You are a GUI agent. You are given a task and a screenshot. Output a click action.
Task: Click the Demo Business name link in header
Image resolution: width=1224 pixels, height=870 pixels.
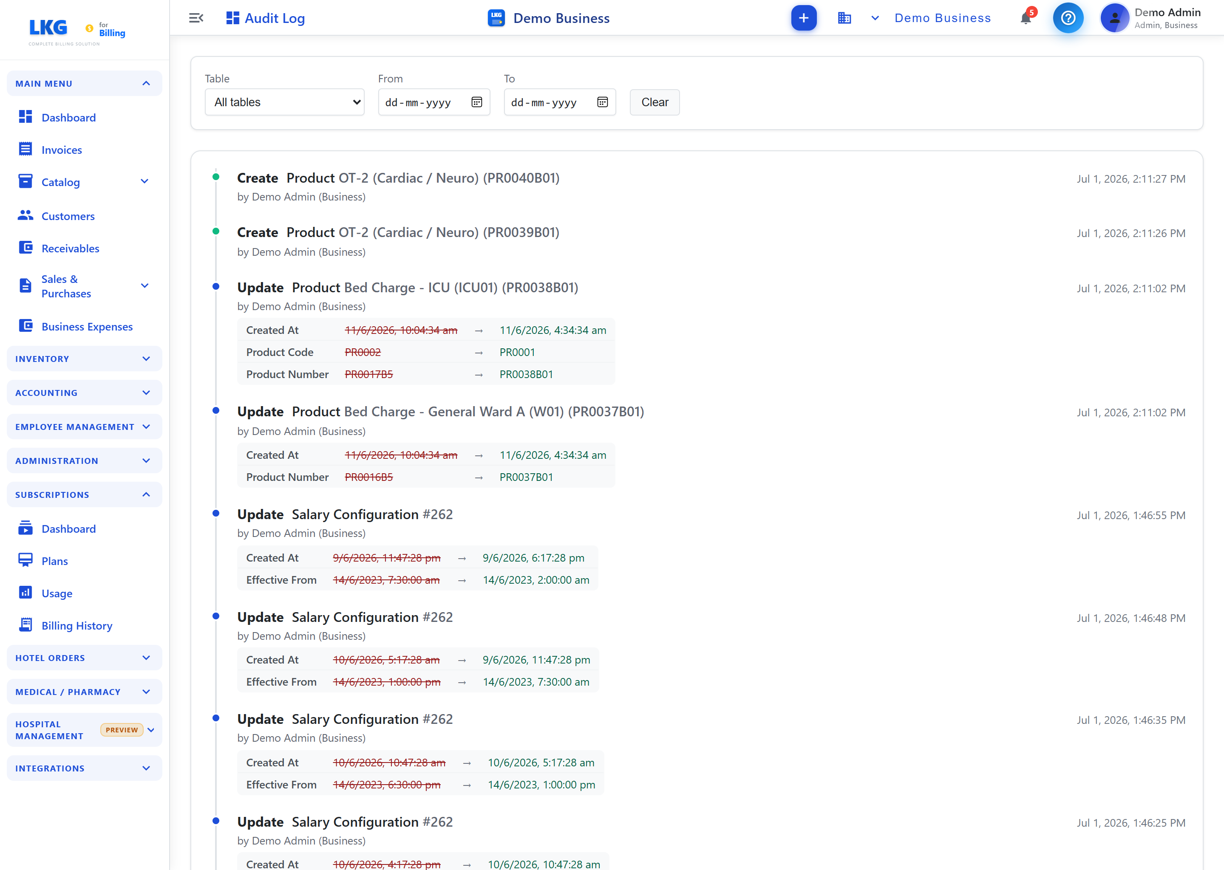pyautogui.click(x=942, y=18)
